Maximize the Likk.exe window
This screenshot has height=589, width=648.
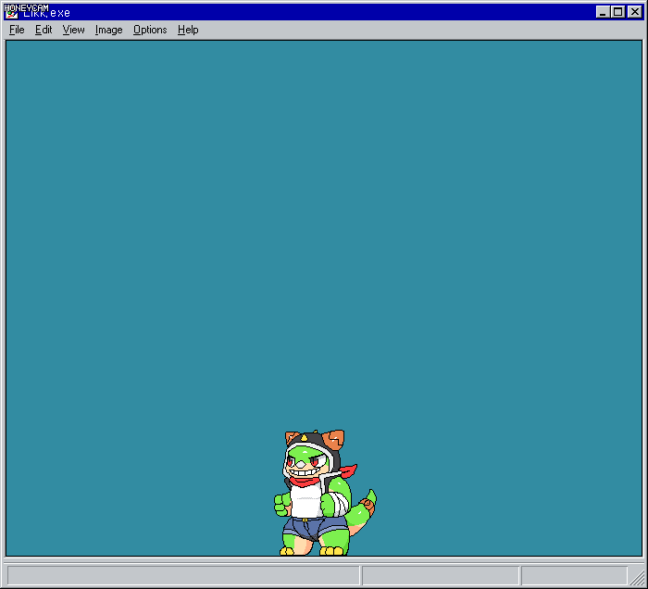[x=617, y=12]
